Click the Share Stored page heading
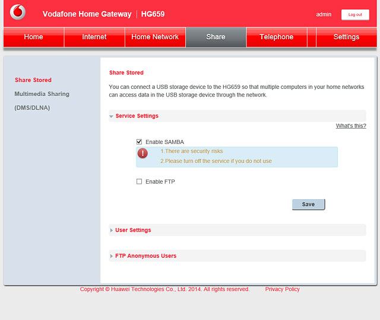Screen dimensions: 380x320 126,73
